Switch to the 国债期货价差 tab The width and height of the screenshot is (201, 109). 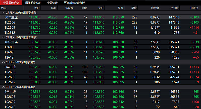(x=33, y=3)
